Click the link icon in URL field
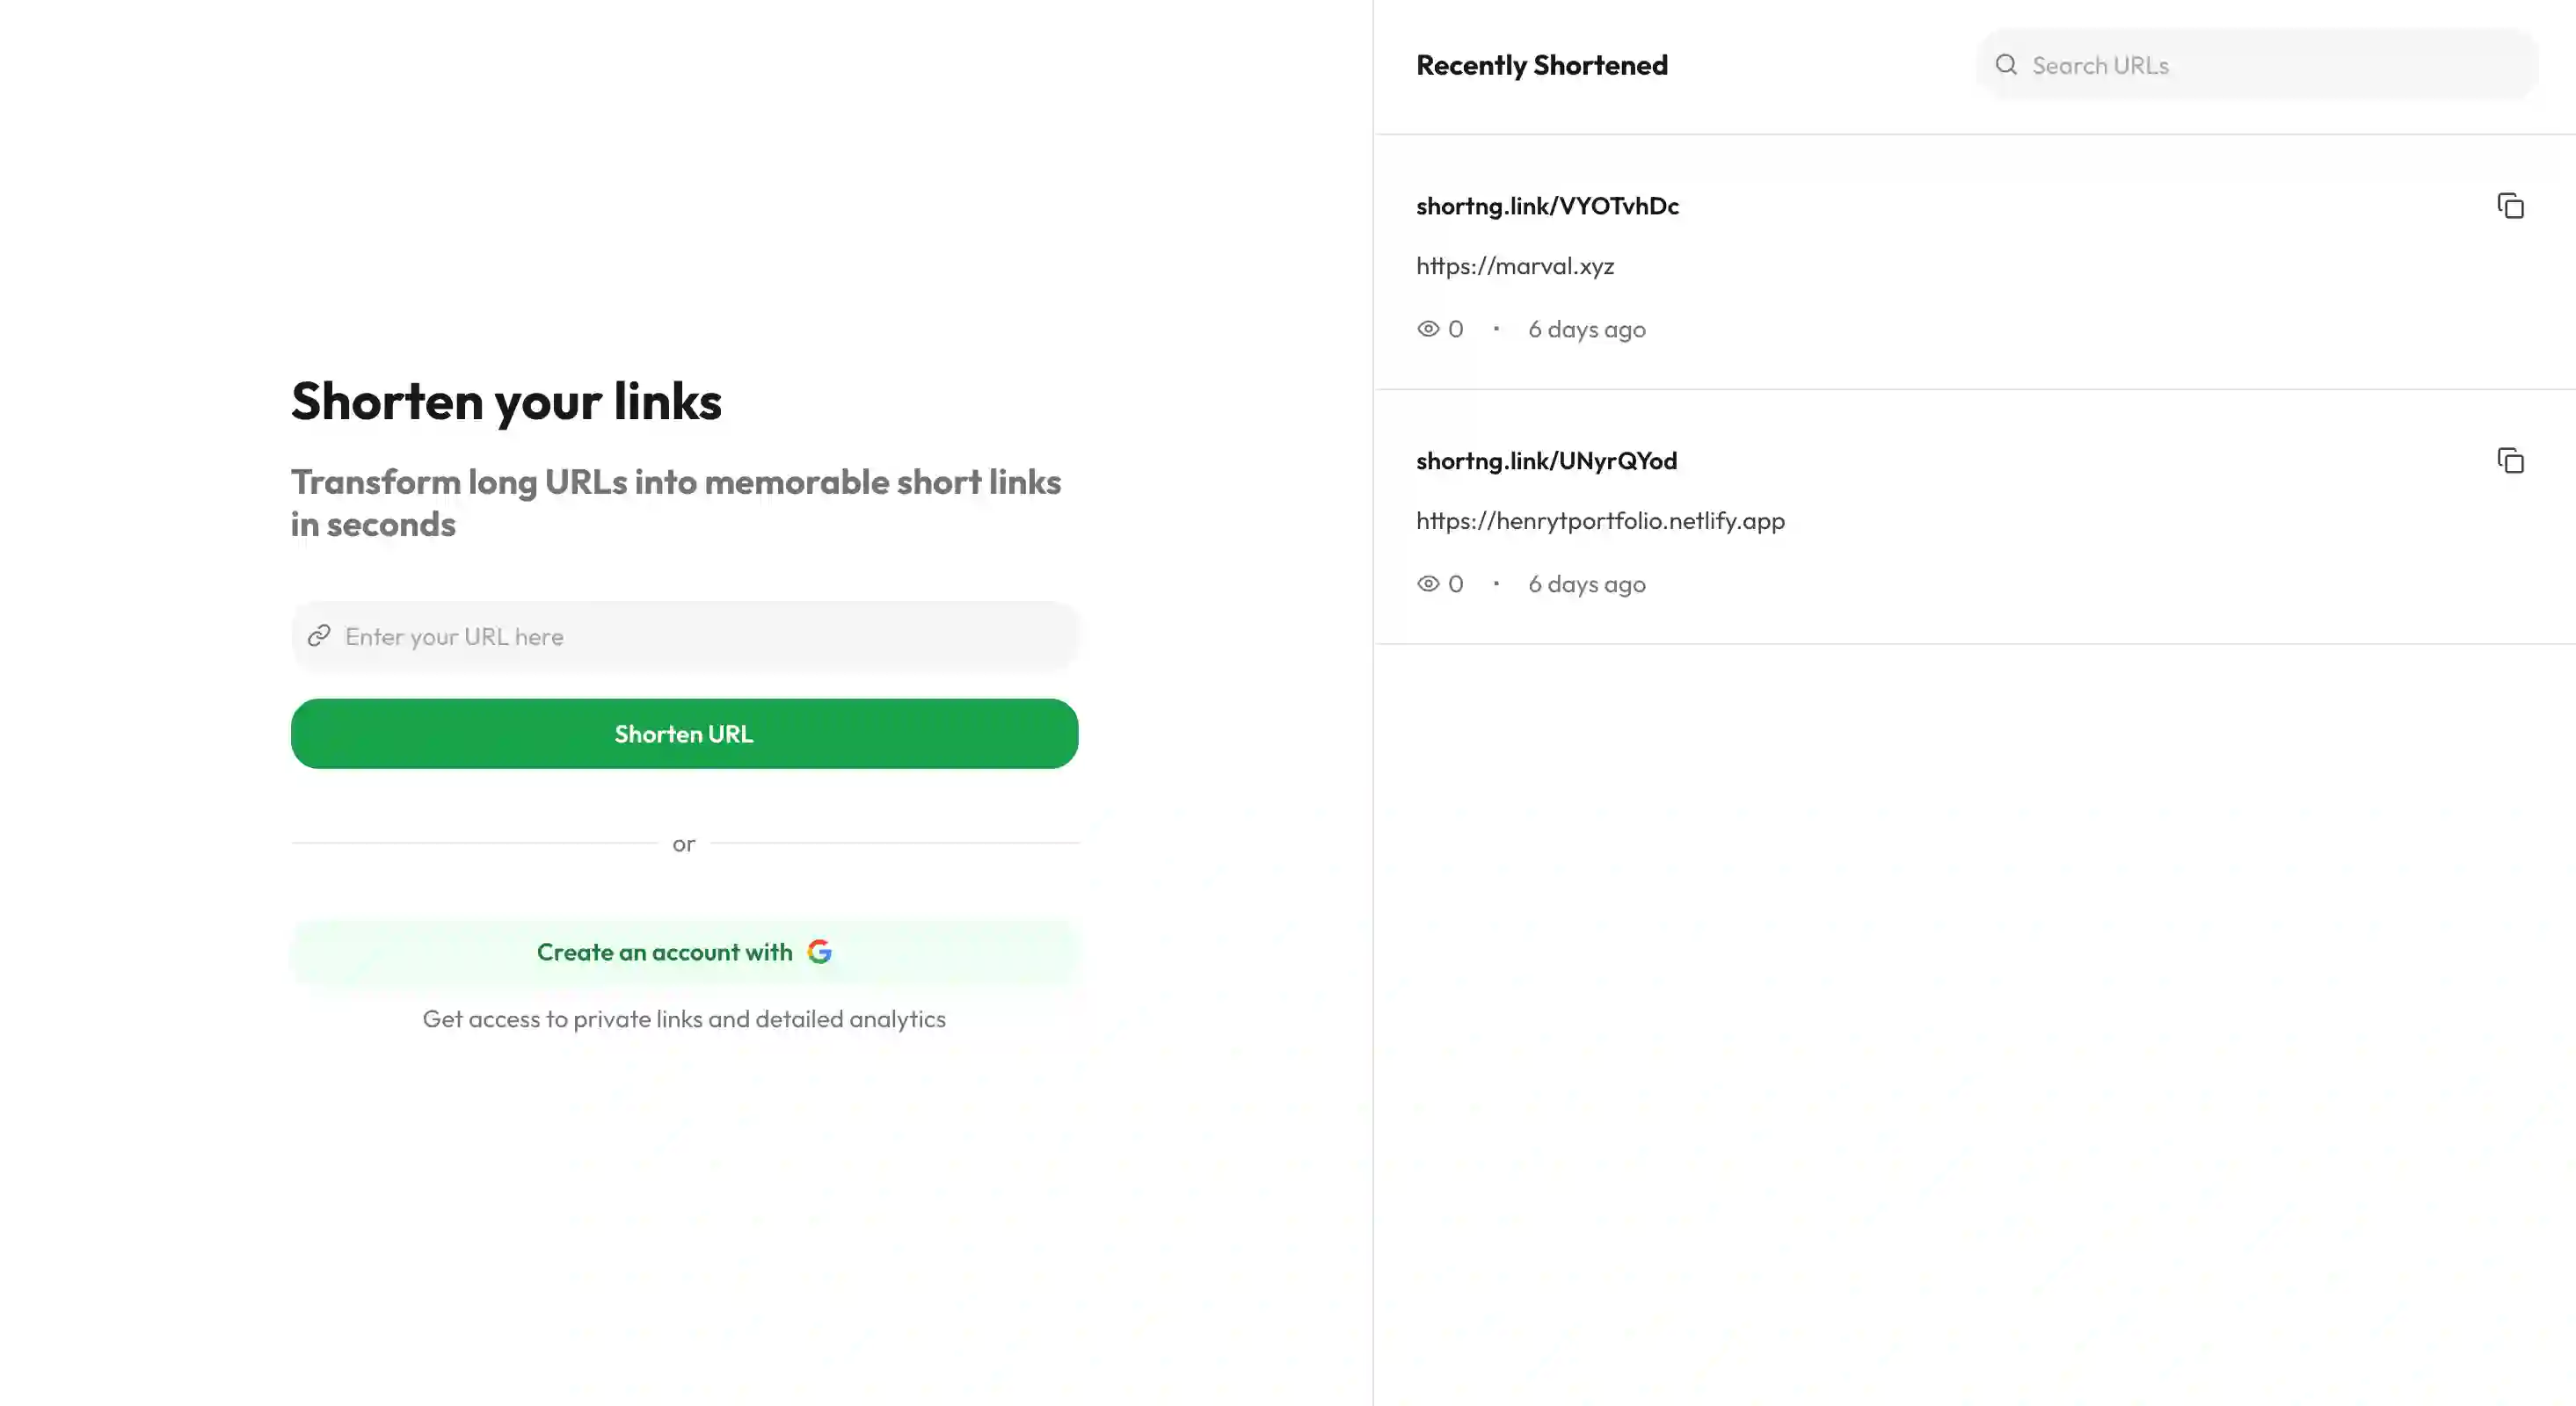Image resolution: width=2576 pixels, height=1406 pixels. (x=319, y=636)
